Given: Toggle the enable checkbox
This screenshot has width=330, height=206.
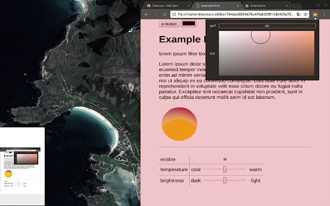Looking at the screenshot, I should click(x=225, y=159).
